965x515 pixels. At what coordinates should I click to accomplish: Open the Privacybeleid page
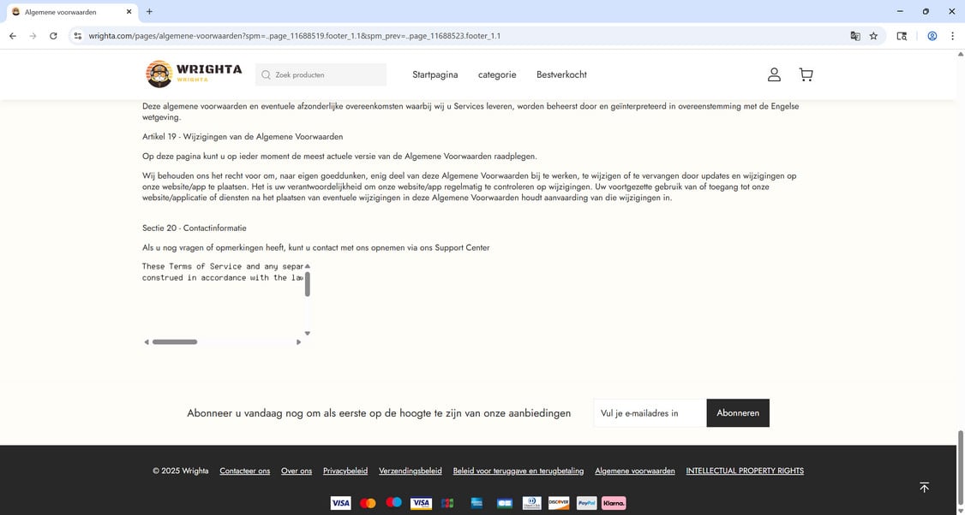pos(345,471)
